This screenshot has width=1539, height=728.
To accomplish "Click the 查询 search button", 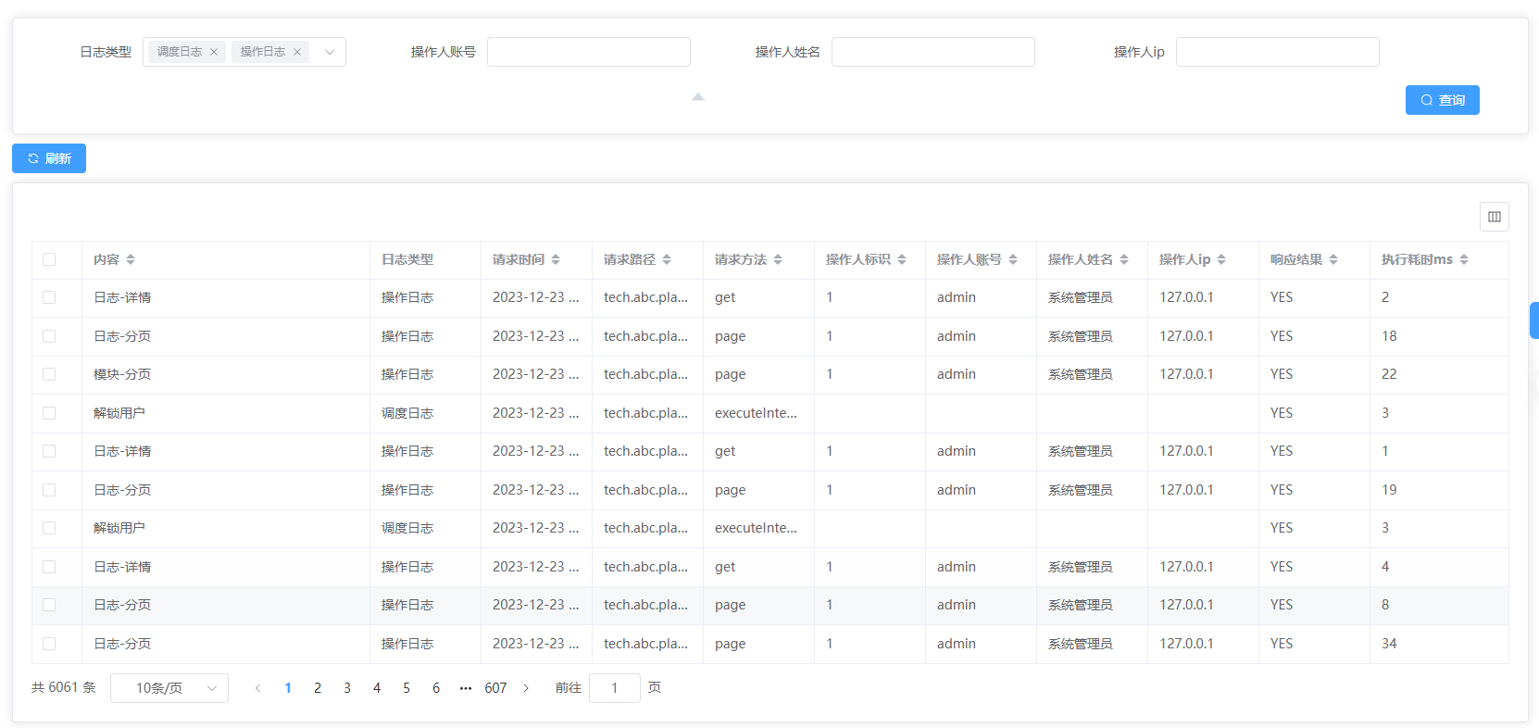I will click(1443, 100).
